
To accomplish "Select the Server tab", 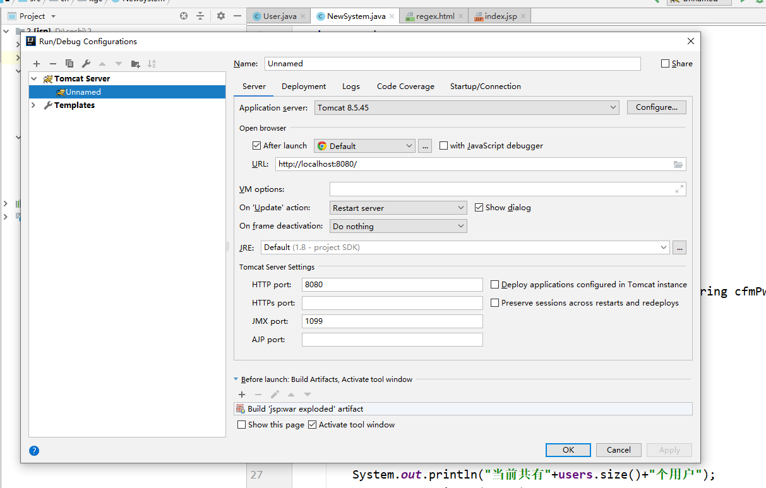I will pyautogui.click(x=254, y=86).
